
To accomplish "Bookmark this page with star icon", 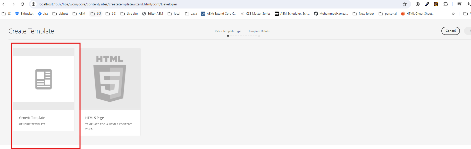I will (405, 4).
